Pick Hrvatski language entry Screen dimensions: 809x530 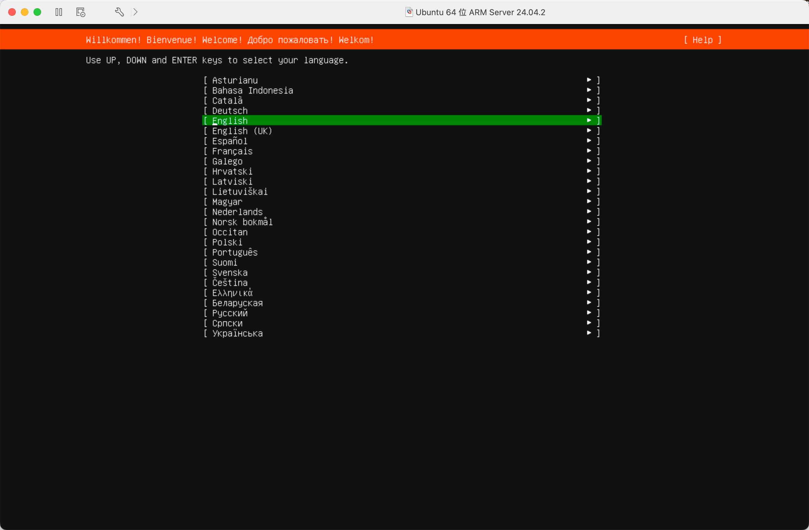[402, 171]
